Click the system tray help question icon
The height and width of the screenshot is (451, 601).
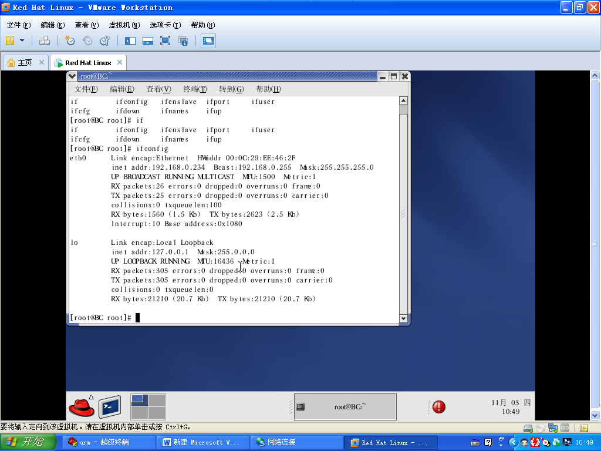(x=488, y=443)
